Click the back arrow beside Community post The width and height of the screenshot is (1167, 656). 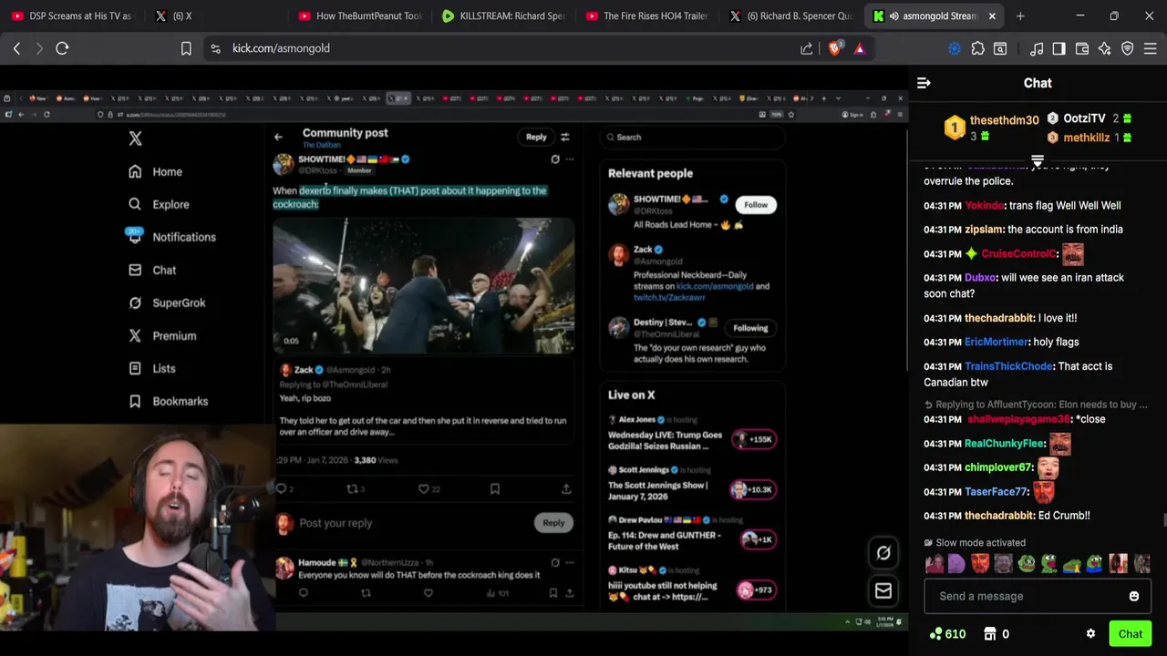coord(279,137)
